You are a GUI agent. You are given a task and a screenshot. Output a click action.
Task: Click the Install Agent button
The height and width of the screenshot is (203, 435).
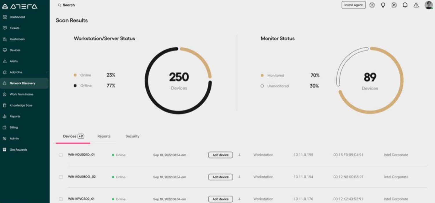(353, 5)
